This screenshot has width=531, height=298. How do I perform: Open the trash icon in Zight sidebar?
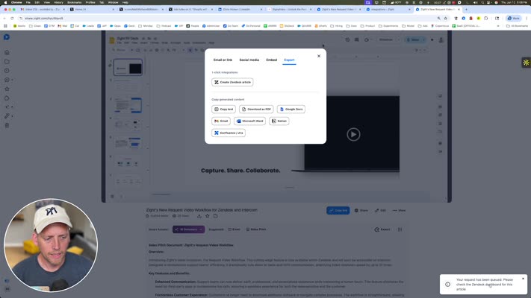(x=7, y=125)
